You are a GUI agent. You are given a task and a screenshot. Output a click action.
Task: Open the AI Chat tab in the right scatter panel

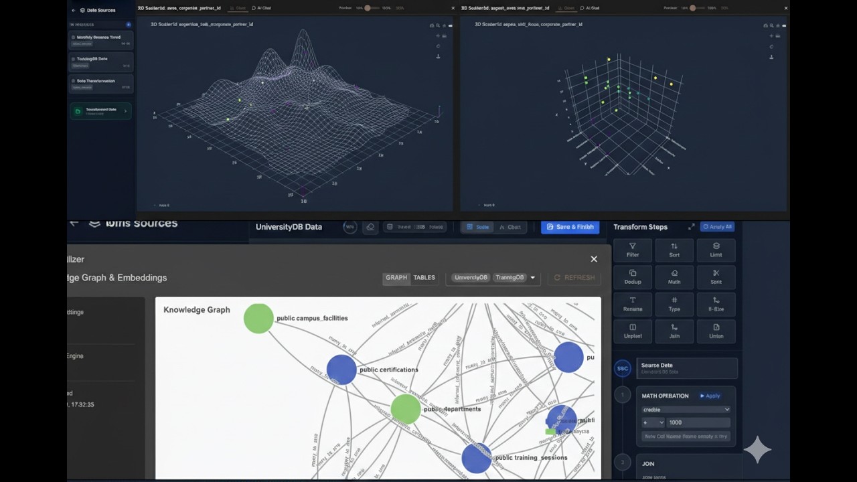coord(590,8)
